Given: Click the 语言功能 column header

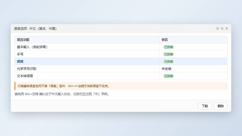Looking at the screenshot, I should click(87, 40).
